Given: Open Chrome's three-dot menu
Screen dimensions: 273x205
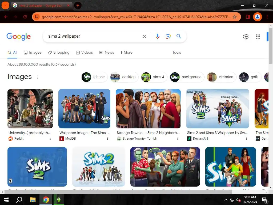Looking at the screenshot, I should (x=267, y=17).
